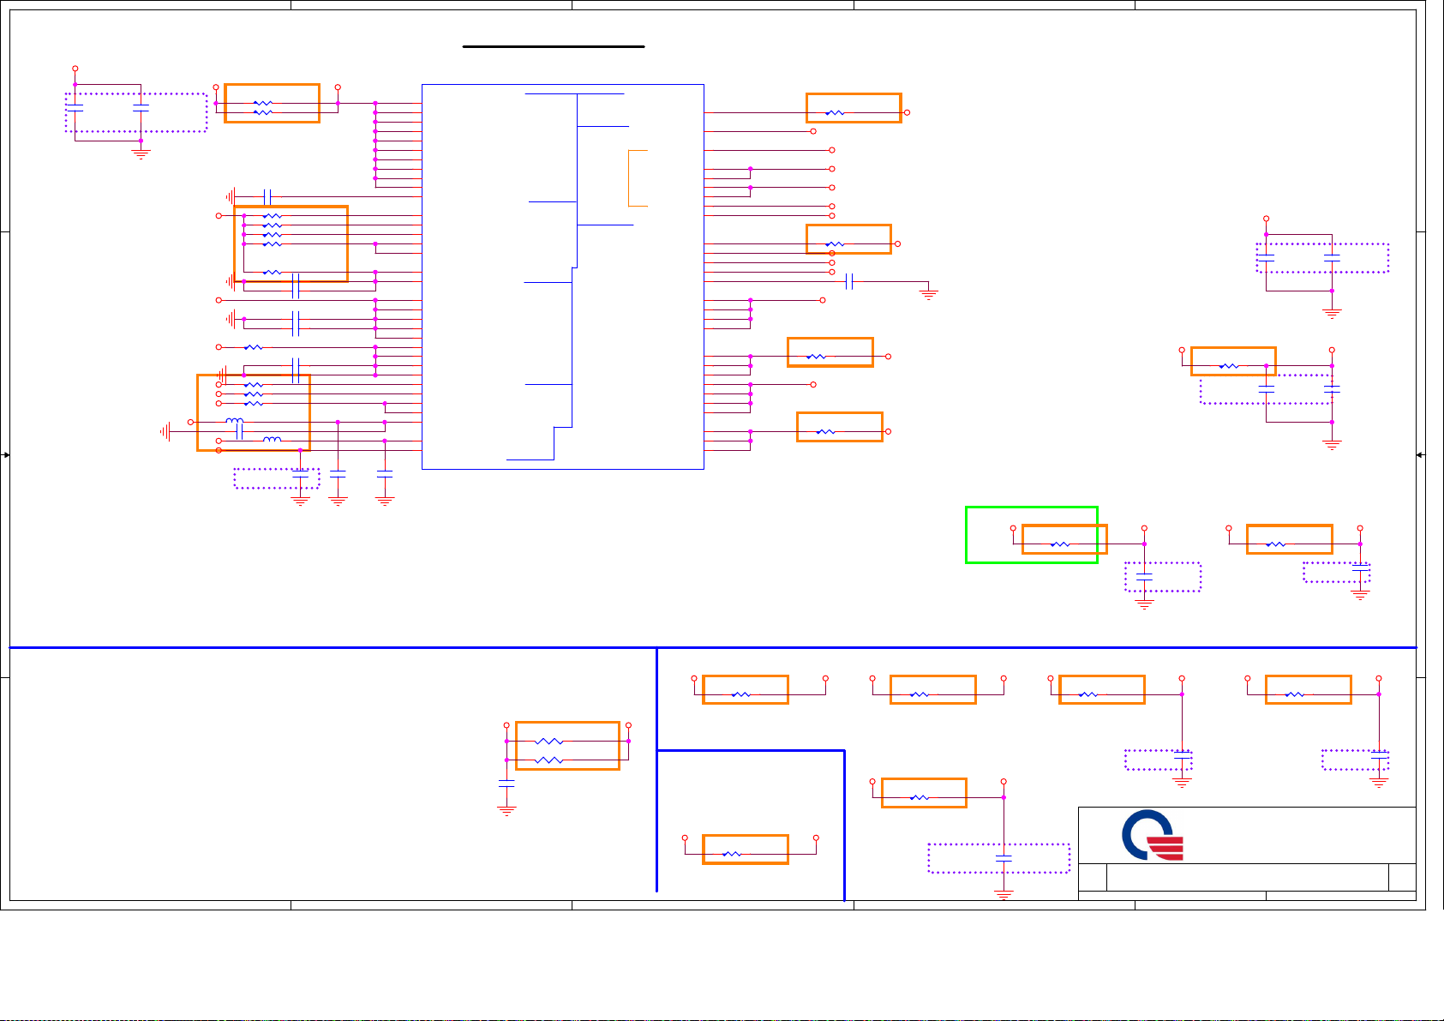Select the horizontal capacitor grounded right of the IC
The image size is (1444, 1021).
(849, 281)
